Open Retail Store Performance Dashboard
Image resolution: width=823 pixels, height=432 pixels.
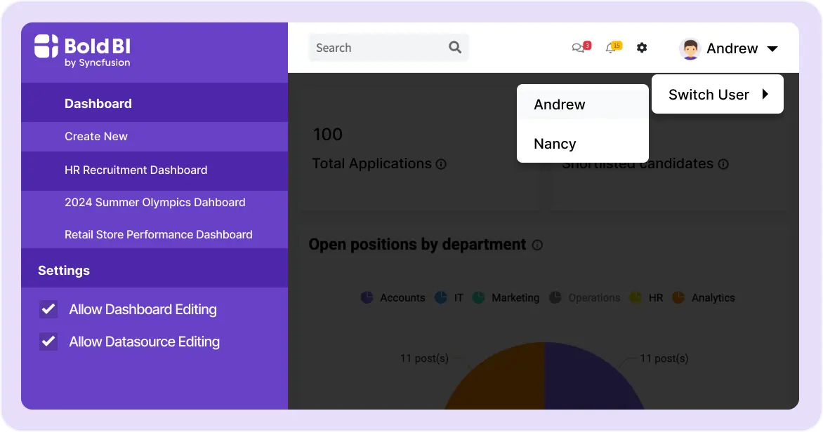pos(158,235)
